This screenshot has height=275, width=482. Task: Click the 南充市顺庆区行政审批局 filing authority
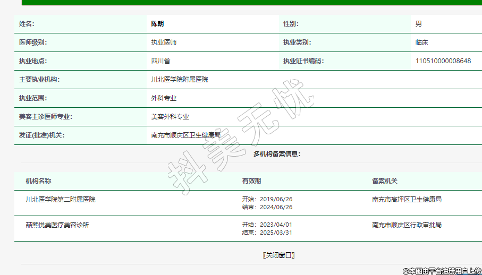click(407, 225)
